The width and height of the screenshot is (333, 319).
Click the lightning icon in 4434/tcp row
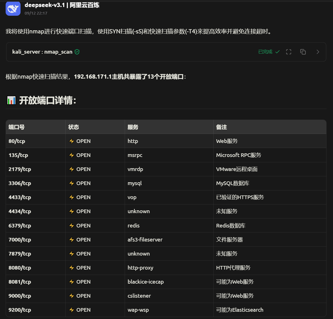pyautogui.click(x=71, y=211)
